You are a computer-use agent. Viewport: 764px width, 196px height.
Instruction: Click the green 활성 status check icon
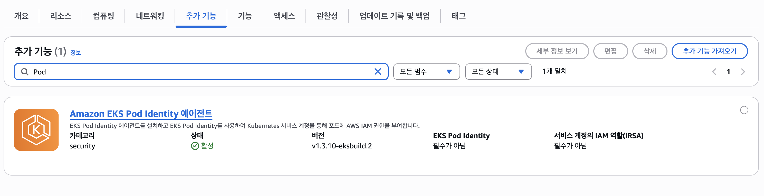(x=195, y=146)
